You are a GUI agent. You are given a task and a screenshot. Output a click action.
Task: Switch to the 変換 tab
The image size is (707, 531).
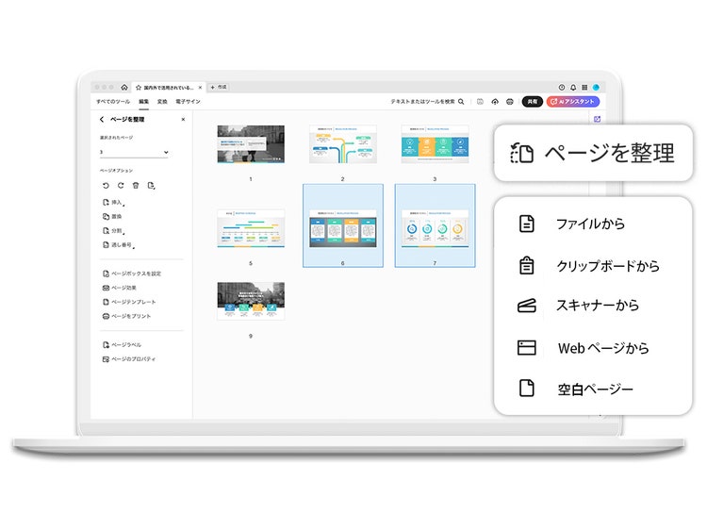[x=162, y=102]
